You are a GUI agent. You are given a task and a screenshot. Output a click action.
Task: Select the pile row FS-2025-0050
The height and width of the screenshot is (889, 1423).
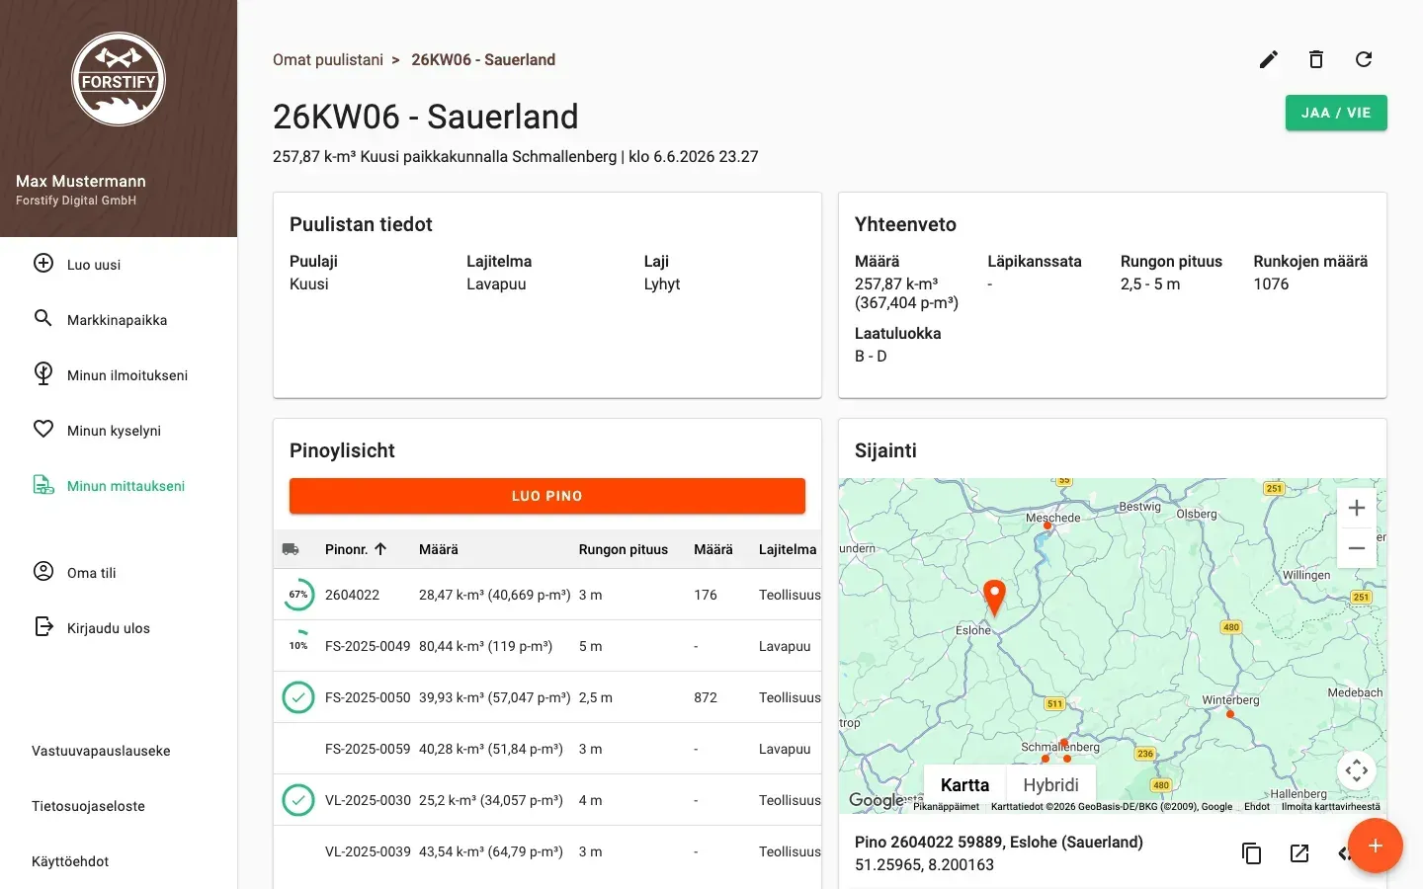(547, 697)
